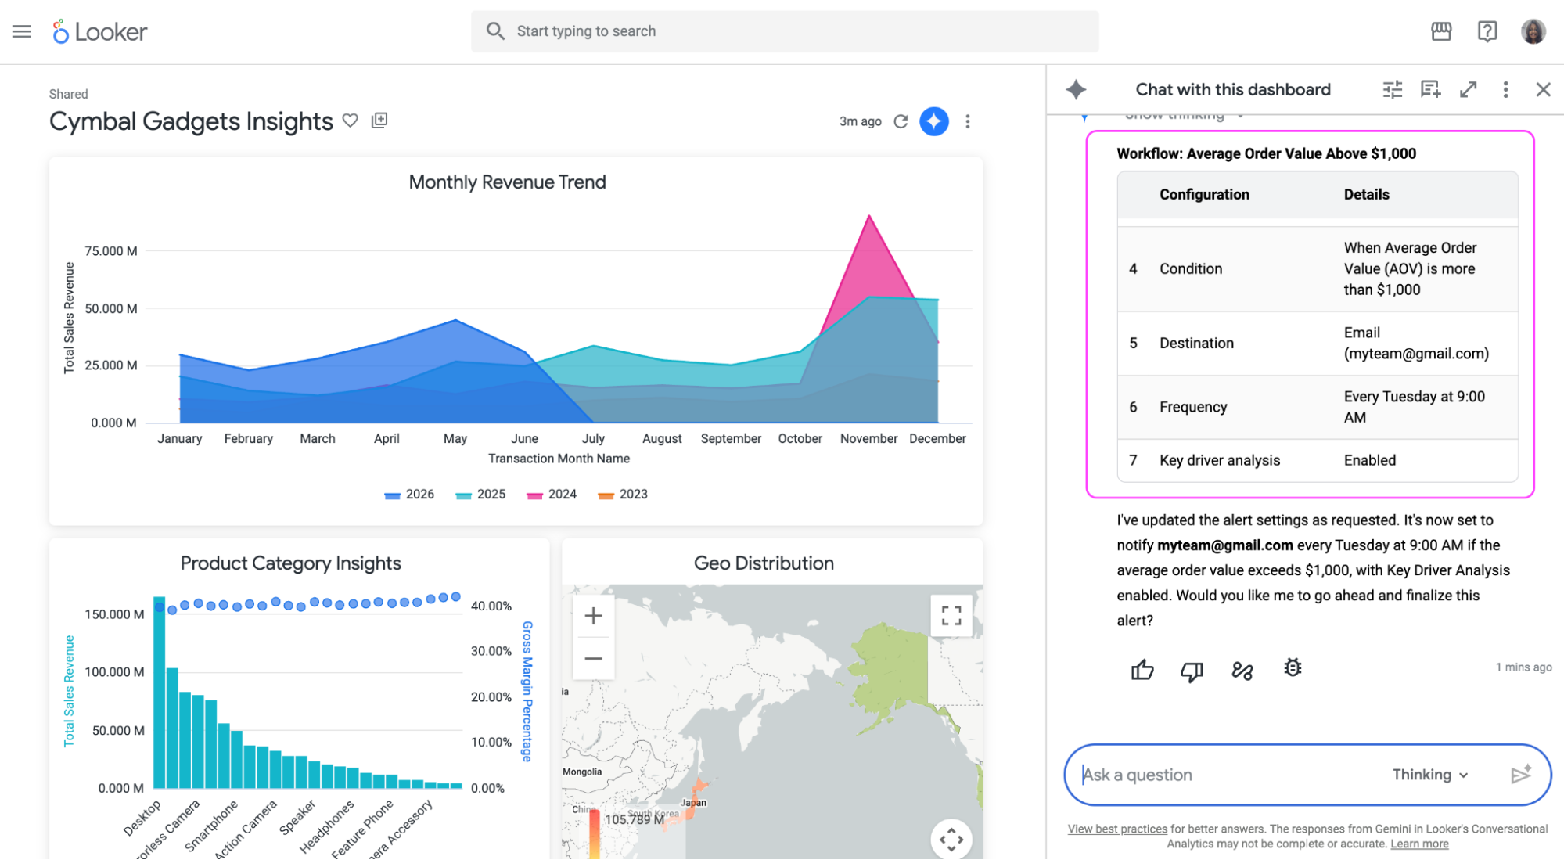Click the myteam@gmail.com bold text in response

point(1224,545)
